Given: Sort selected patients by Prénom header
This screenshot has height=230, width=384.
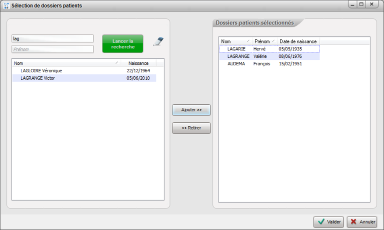Looking at the screenshot, I should point(264,41).
